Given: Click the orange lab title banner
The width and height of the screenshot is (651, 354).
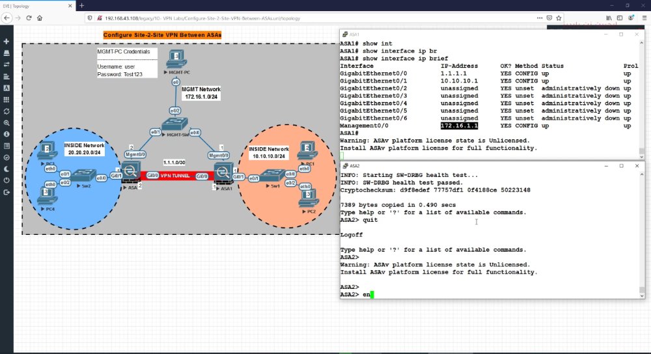Looking at the screenshot, I should tap(162, 35).
